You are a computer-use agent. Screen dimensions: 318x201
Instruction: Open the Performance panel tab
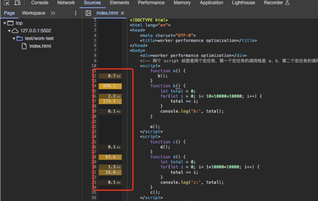pyautogui.click(x=151, y=3)
